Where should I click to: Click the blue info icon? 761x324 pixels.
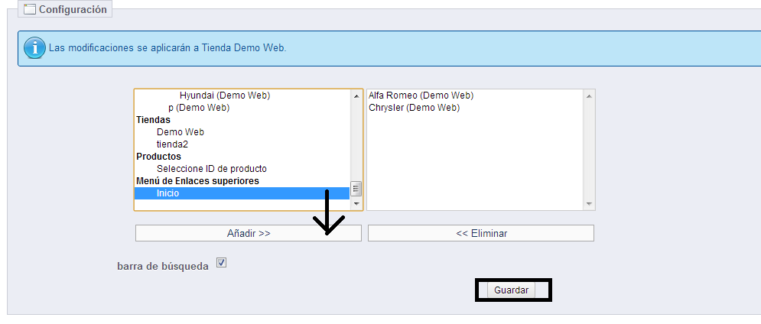pos(34,47)
